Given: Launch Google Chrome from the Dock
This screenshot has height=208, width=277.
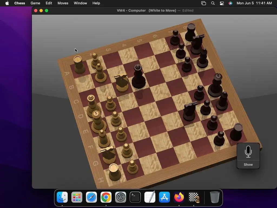Looking at the screenshot, I should (106, 197).
